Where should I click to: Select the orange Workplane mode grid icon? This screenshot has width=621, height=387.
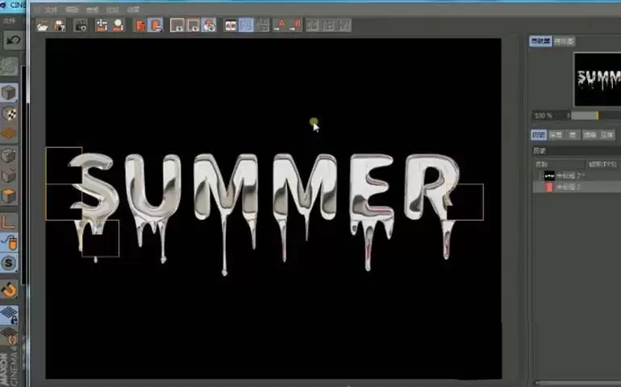point(9,134)
